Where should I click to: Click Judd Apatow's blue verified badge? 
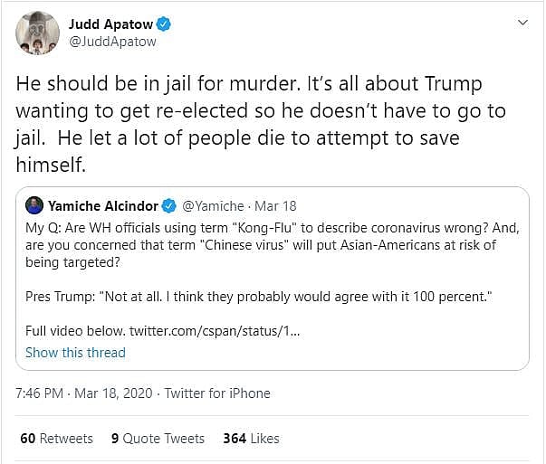coord(164,23)
